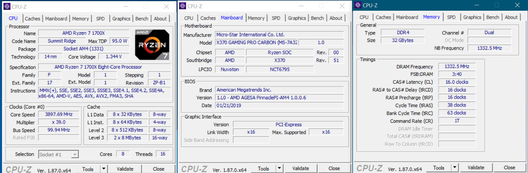This screenshot has width=528, height=173.
Task: Minimize the right Memory CPU-Z window
Action: (x=477, y=5)
